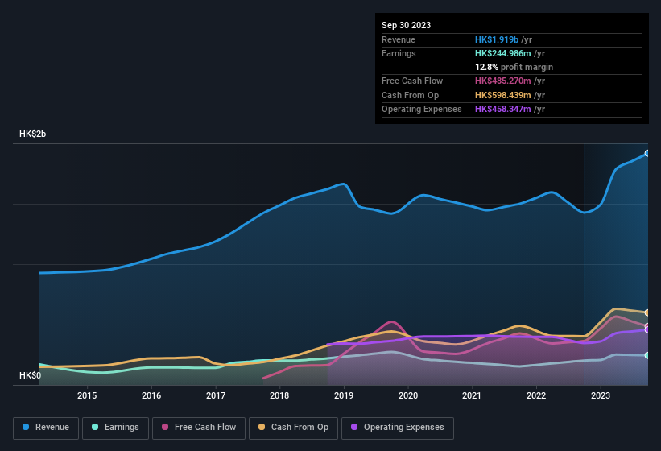Click the HK$1.919b revenue value in tooltip
Screen dimensions: 661x451
(x=497, y=39)
